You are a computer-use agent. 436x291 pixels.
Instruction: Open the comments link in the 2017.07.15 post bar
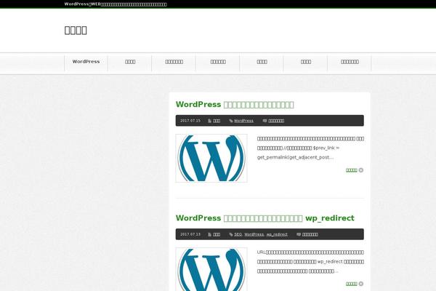[276, 121]
